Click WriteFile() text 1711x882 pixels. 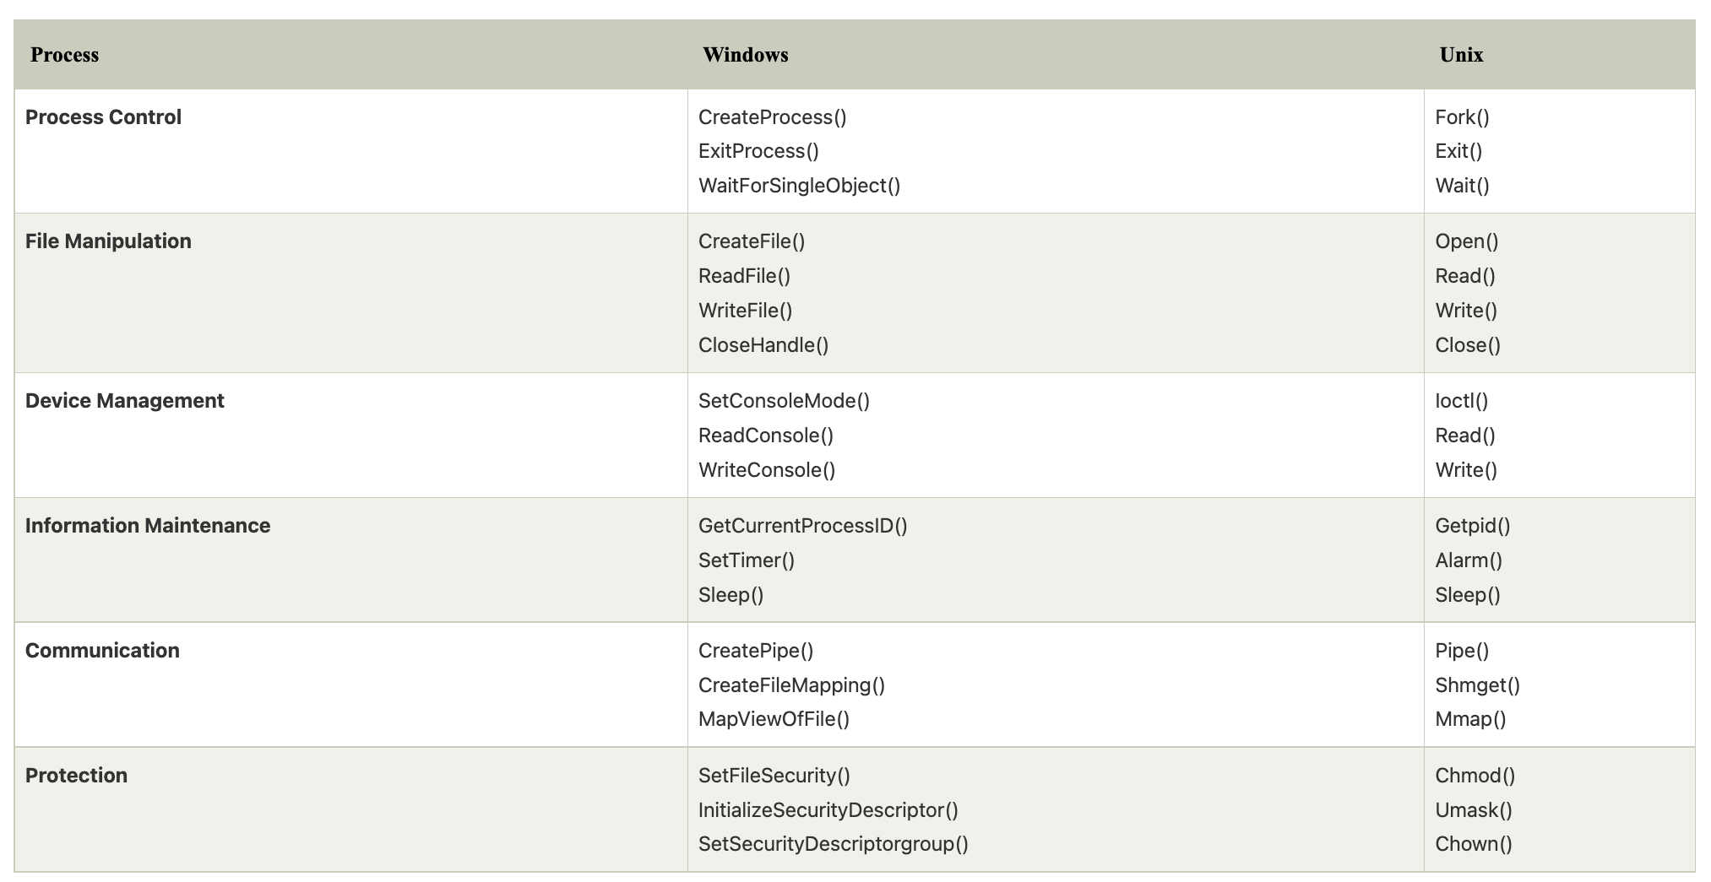[745, 311]
